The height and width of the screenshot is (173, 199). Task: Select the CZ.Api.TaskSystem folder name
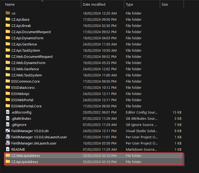(26, 51)
